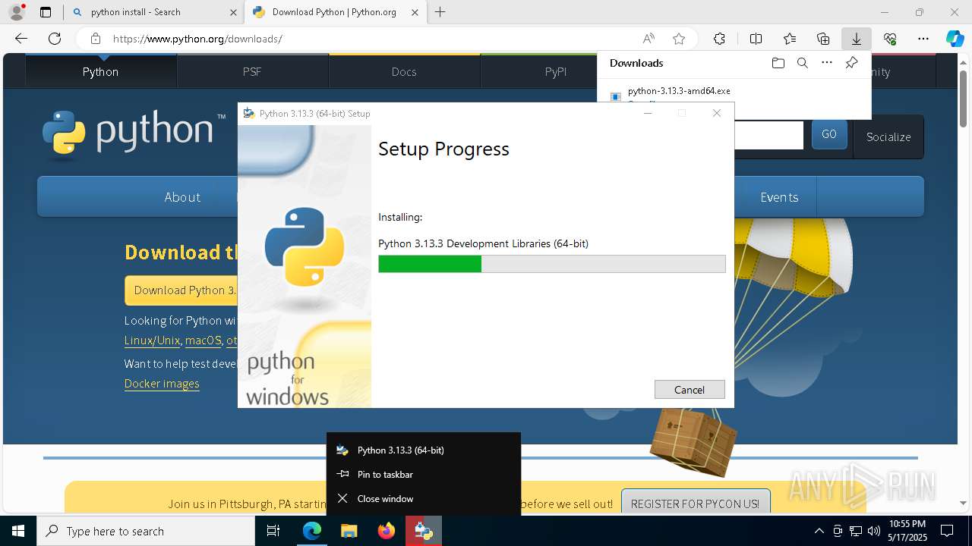Click the Edge back navigation arrow

(x=21, y=39)
